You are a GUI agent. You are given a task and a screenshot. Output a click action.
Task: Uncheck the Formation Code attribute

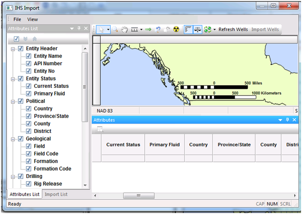[28, 169]
